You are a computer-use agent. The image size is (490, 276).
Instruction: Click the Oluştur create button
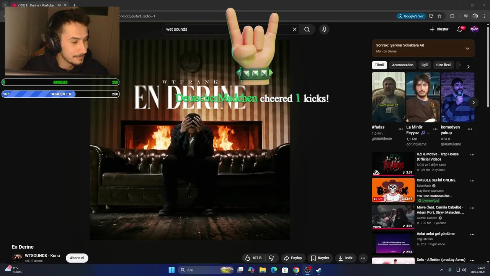click(x=439, y=30)
